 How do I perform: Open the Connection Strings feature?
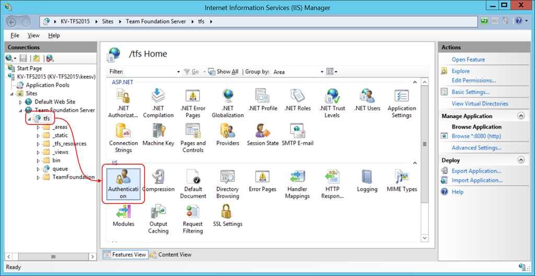click(x=123, y=137)
